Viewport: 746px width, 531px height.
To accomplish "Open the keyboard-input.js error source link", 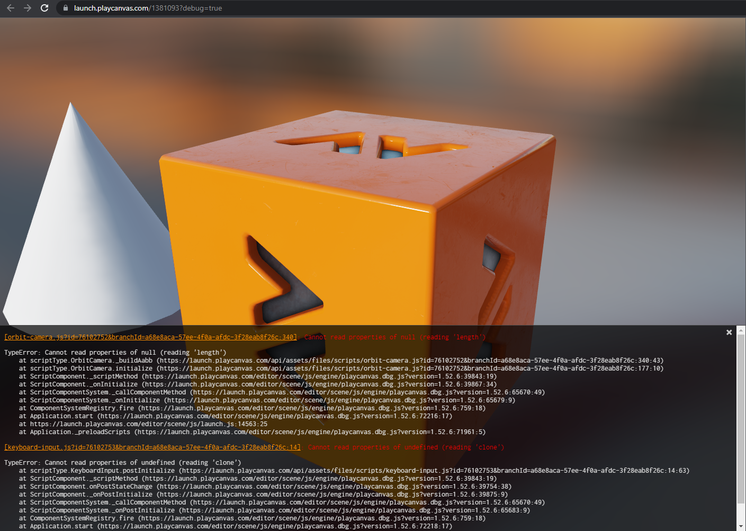I will click(x=152, y=447).
